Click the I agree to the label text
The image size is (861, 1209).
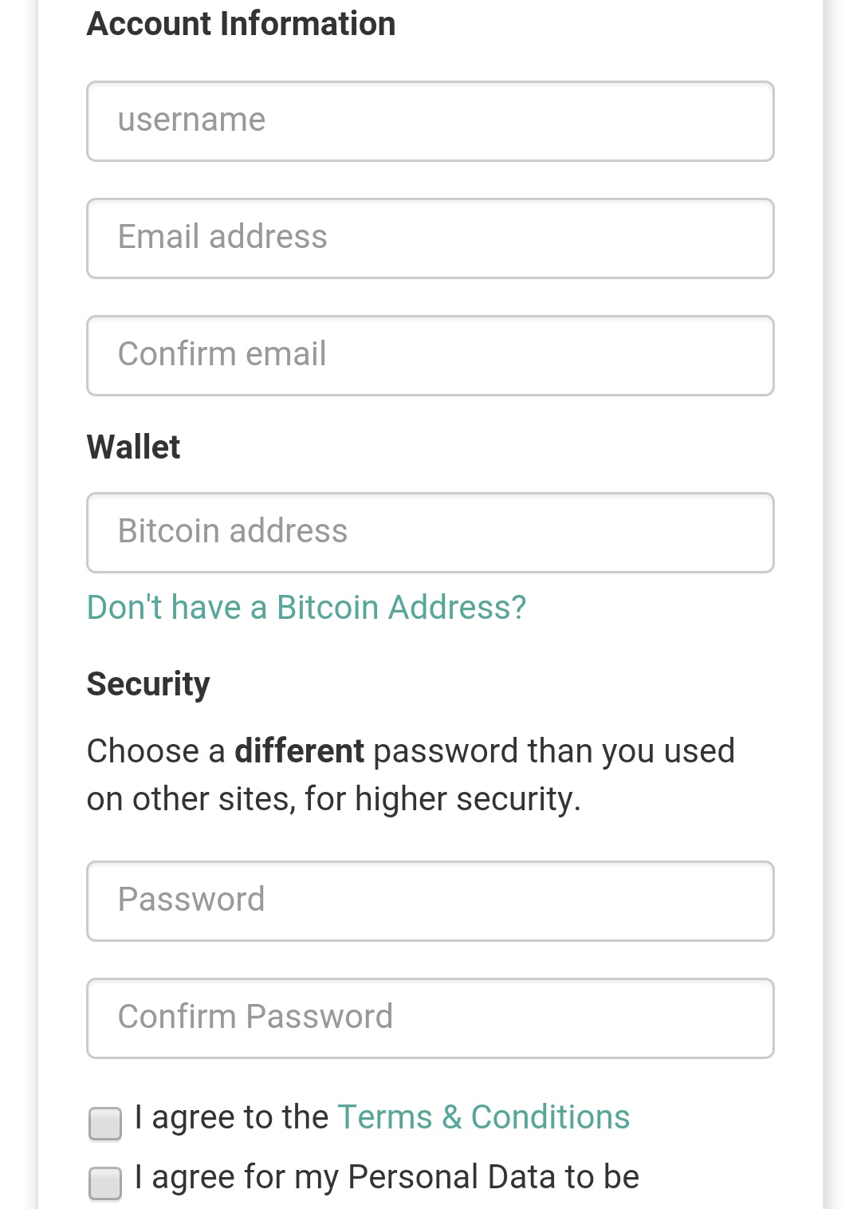tap(231, 1117)
